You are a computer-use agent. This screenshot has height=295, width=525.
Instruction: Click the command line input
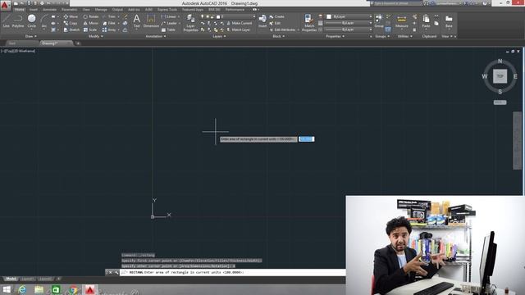click(x=233, y=273)
